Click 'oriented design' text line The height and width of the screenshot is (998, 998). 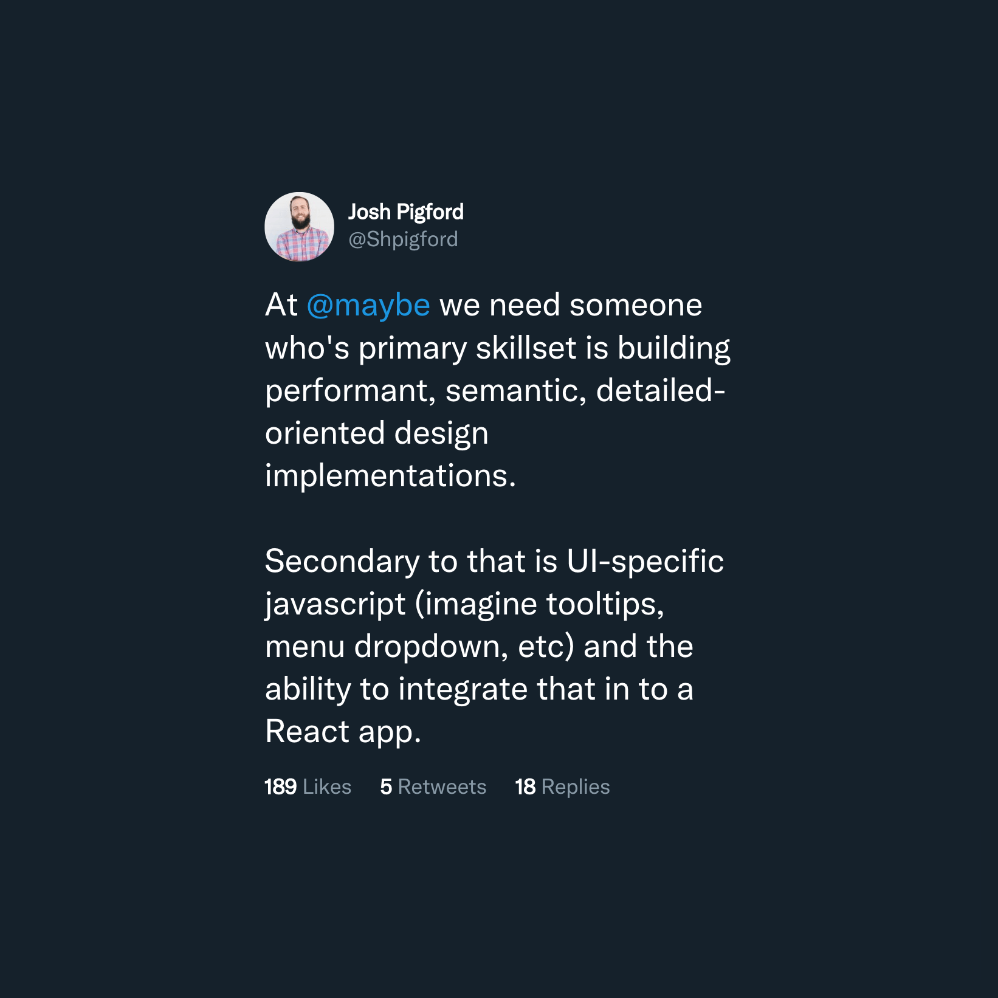coord(377,433)
